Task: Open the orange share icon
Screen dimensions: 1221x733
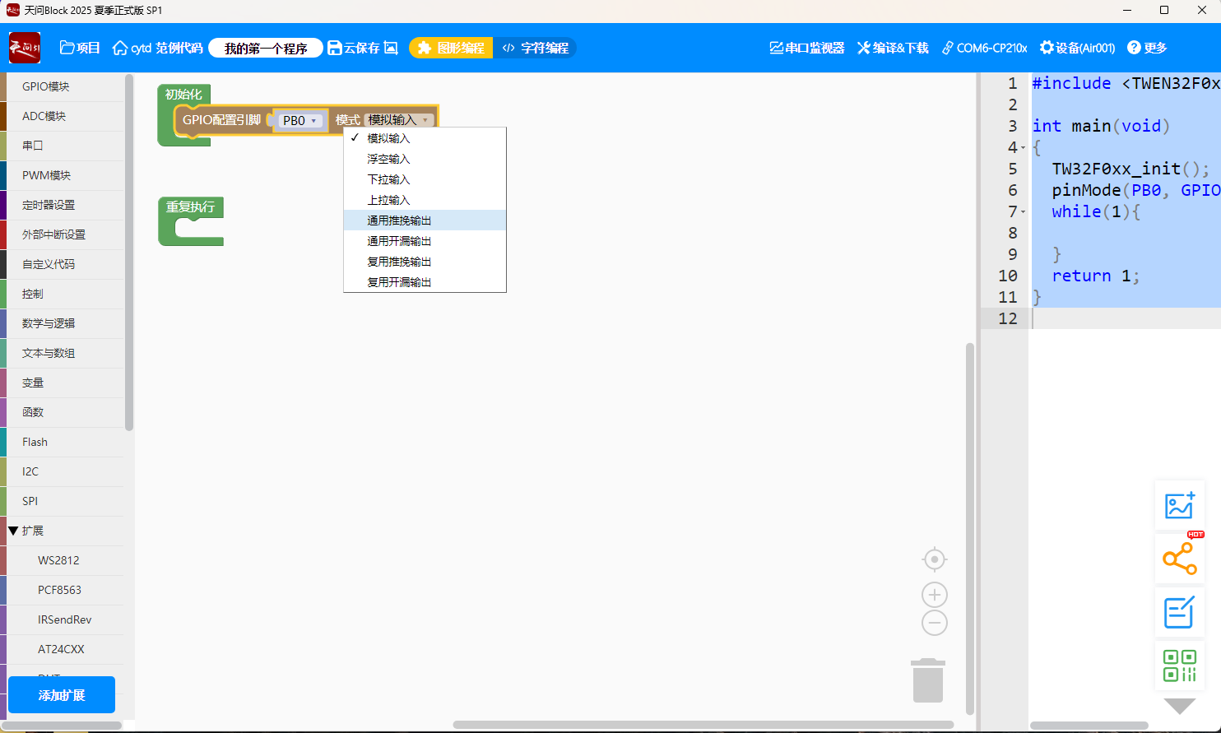Action: pos(1179,559)
